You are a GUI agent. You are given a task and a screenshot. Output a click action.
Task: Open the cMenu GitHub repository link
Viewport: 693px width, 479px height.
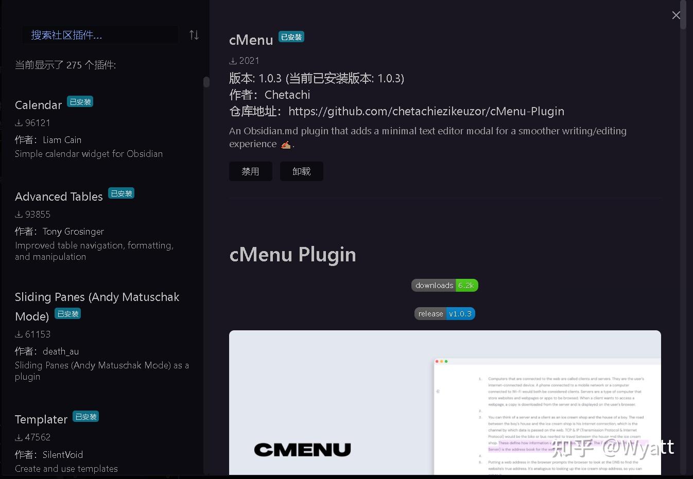pos(426,111)
